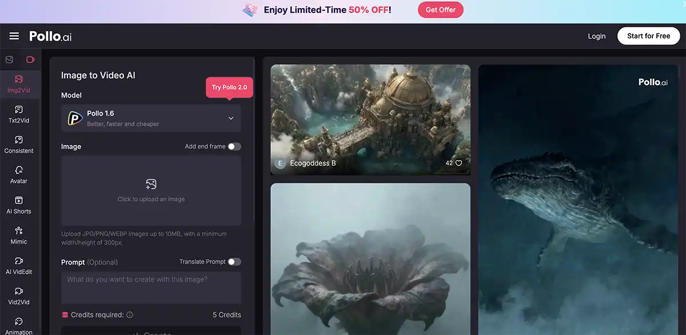
Task: Open the Mimic tool in sidebar
Action: (x=19, y=235)
